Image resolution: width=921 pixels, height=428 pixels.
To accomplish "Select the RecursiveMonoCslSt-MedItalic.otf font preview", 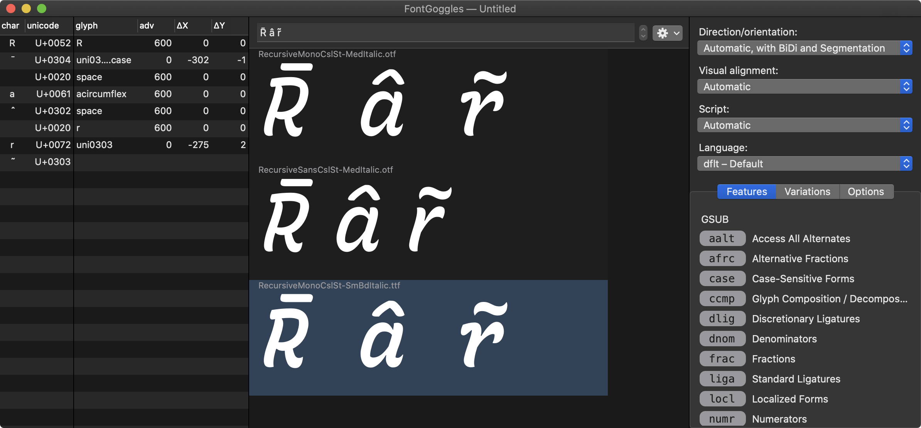I will click(x=428, y=106).
